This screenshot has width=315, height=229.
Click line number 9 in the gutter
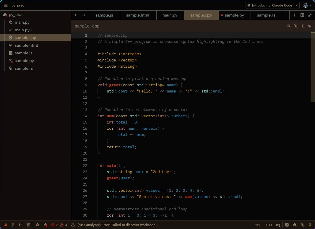86,85
